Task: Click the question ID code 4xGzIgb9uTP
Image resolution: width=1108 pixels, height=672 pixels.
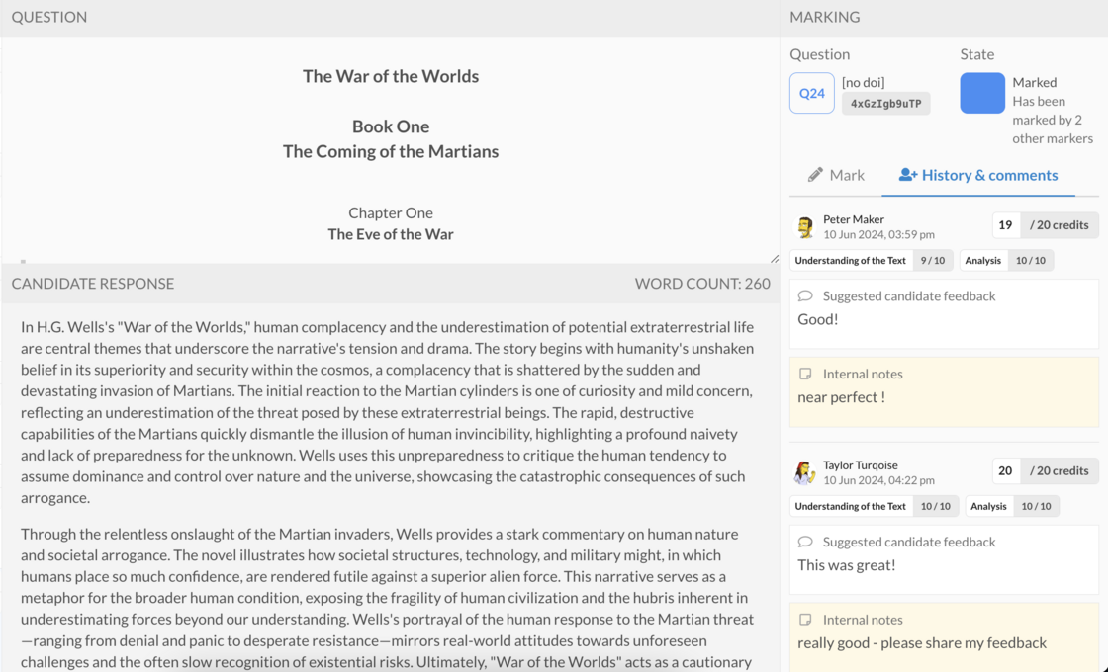Action: [886, 103]
